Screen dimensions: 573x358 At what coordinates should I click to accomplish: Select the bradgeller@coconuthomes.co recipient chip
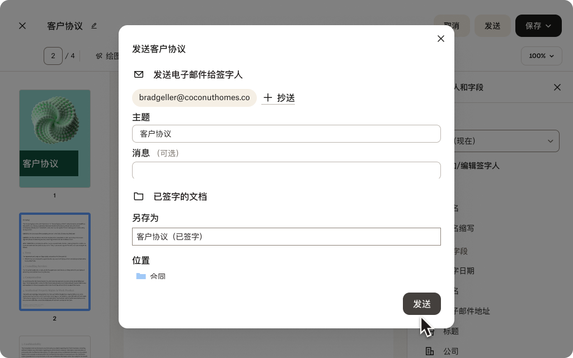[x=194, y=97]
